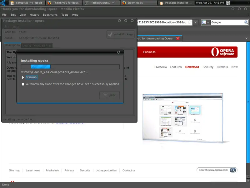Click the user survey link
The height and width of the screenshot is (188, 250).
click(x=70, y=123)
